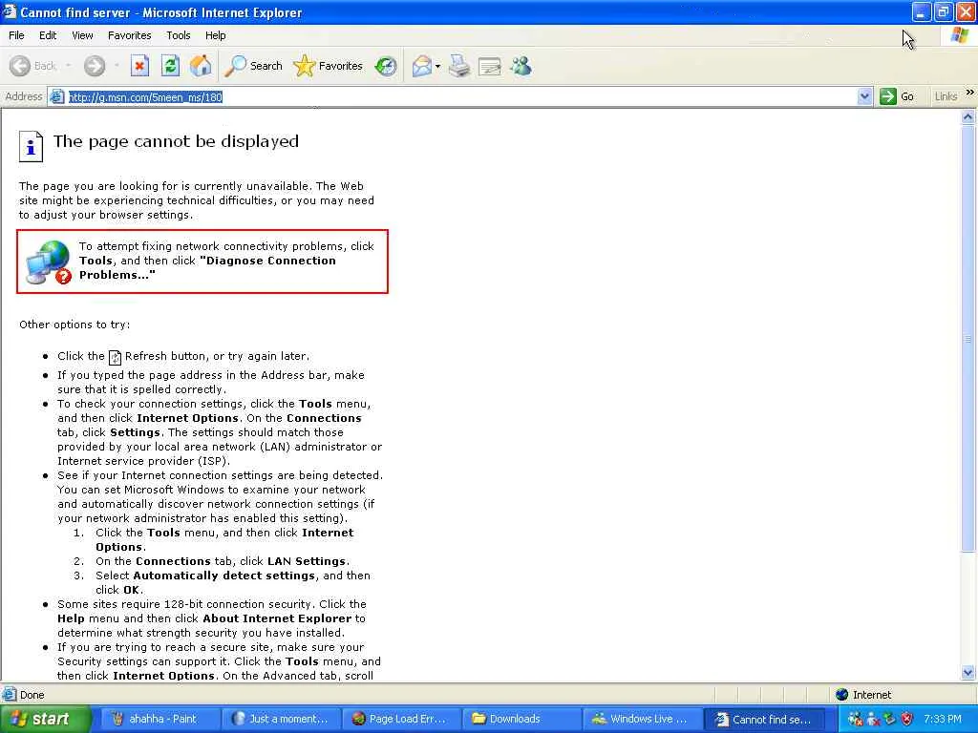Open Search pane from toolbar
The width and height of the screenshot is (978, 733).
(253, 66)
